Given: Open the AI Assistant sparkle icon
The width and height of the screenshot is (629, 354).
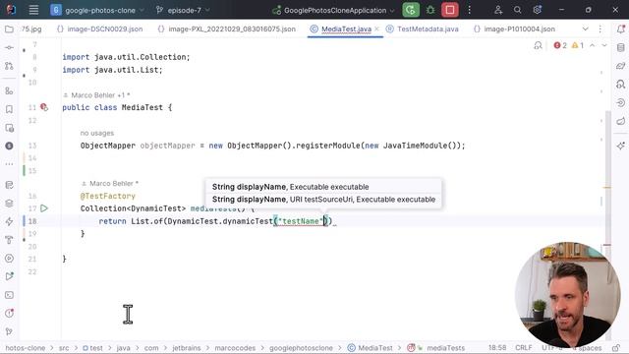Looking at the screenshot, I should pyautogui.click(x=620, y=146).
